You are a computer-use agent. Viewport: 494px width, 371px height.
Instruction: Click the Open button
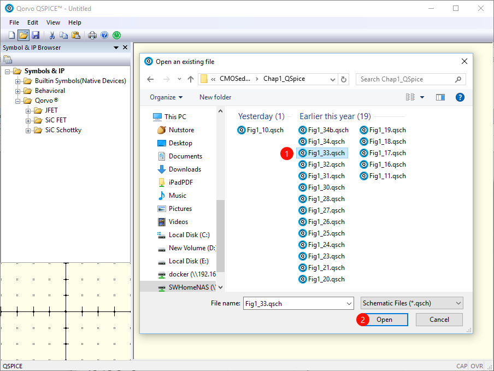point(384,320)
